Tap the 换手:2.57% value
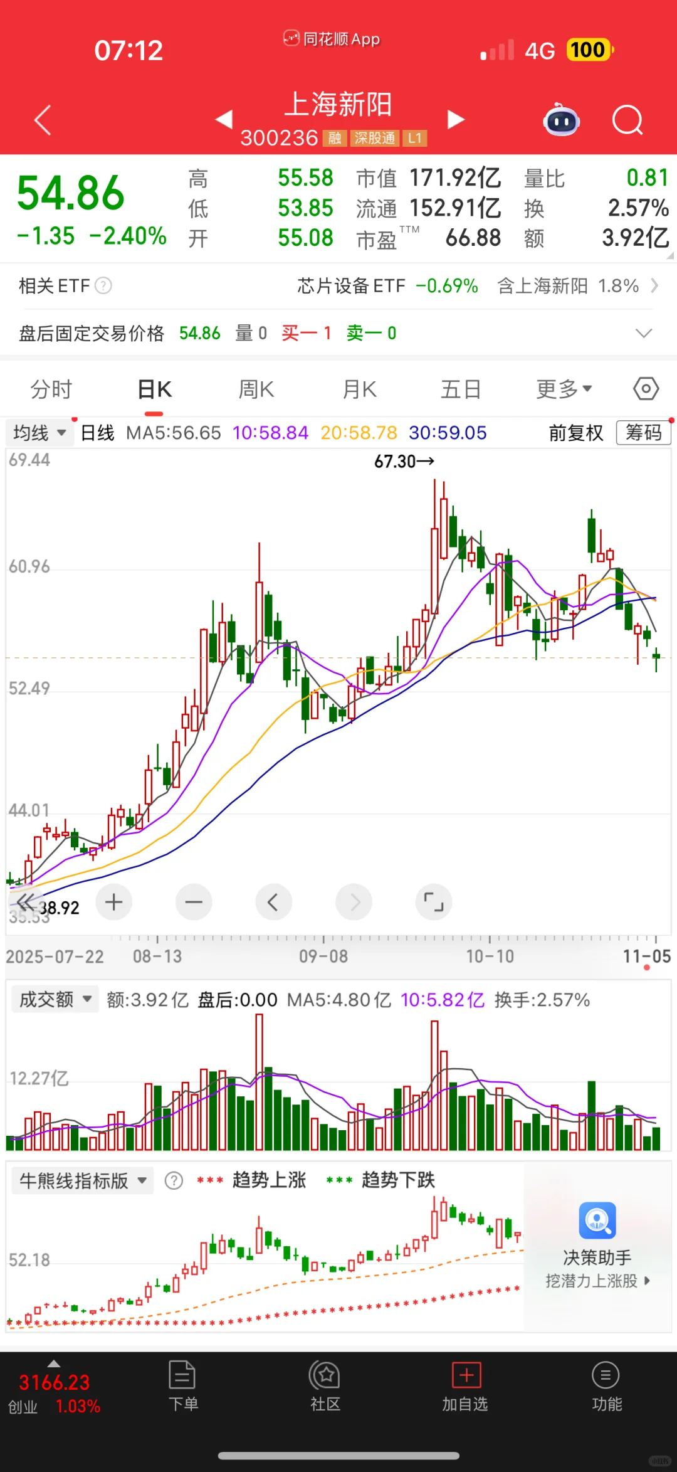The height and width of the screenshot is (1472, 677). point(542,1000)
